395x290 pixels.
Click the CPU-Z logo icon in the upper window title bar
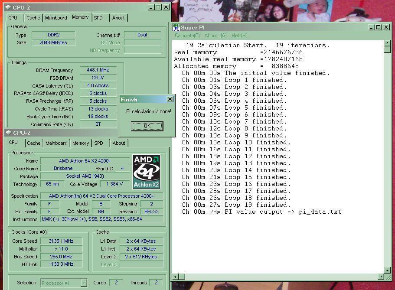tap(8, 7)
